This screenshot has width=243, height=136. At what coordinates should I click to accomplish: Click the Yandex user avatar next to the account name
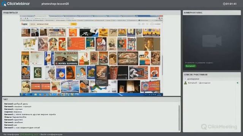coord(152,24)
